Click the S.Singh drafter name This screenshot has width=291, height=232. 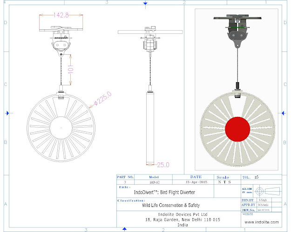pyautogui.click(x=263, y=200)
